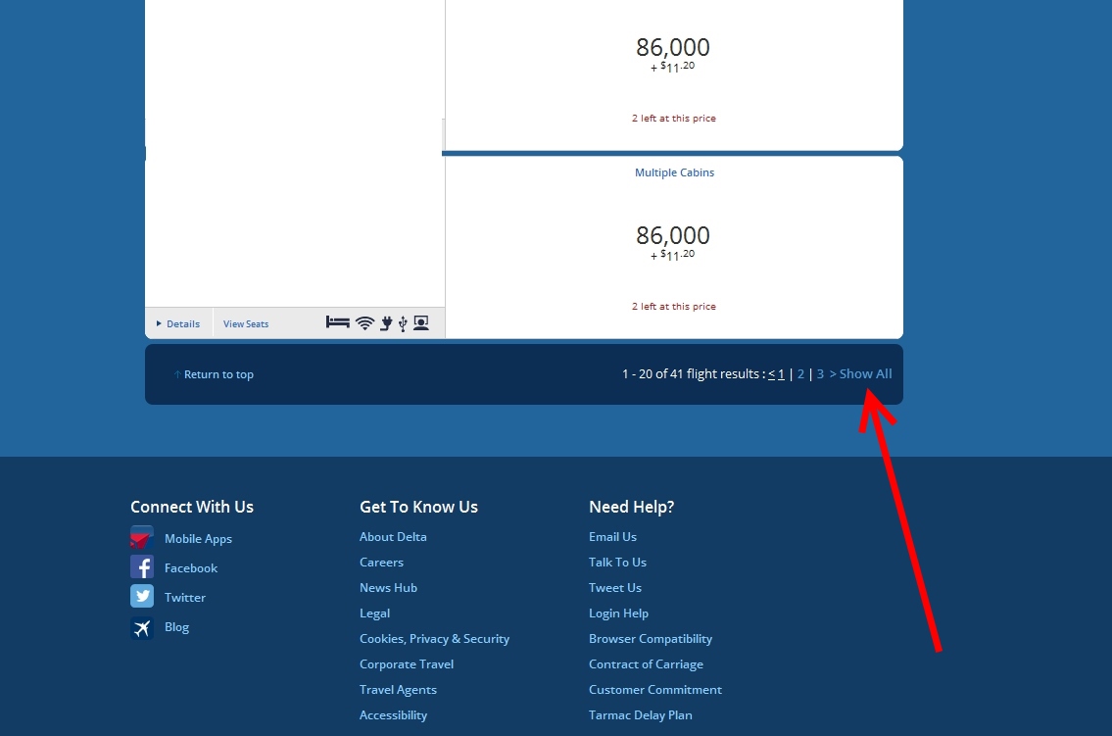
Task: Click the power outlet amenity icon
Action: click(386, 322)
